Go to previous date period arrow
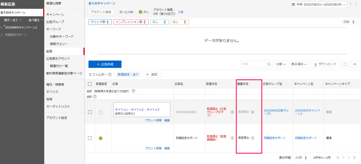 coord(351,4)
